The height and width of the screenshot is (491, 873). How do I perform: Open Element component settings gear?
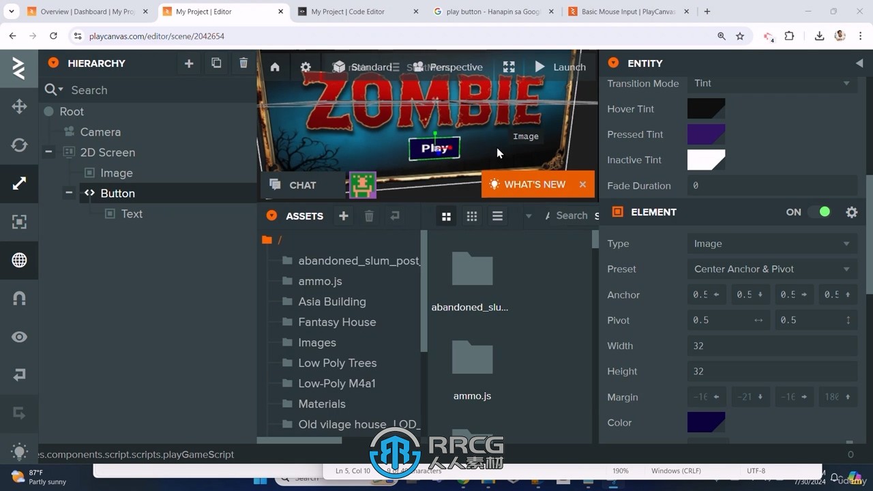click(852, 212)
